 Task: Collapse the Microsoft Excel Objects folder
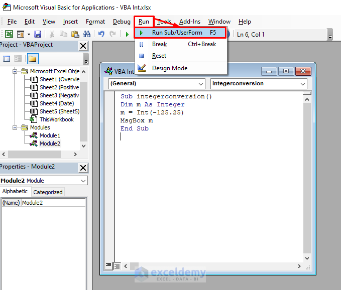pyautogui.click(x=15, y=71)
